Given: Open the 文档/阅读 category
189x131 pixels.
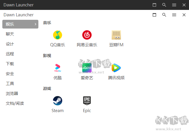Looking at the screenshot, I should (x=15, y=103).
